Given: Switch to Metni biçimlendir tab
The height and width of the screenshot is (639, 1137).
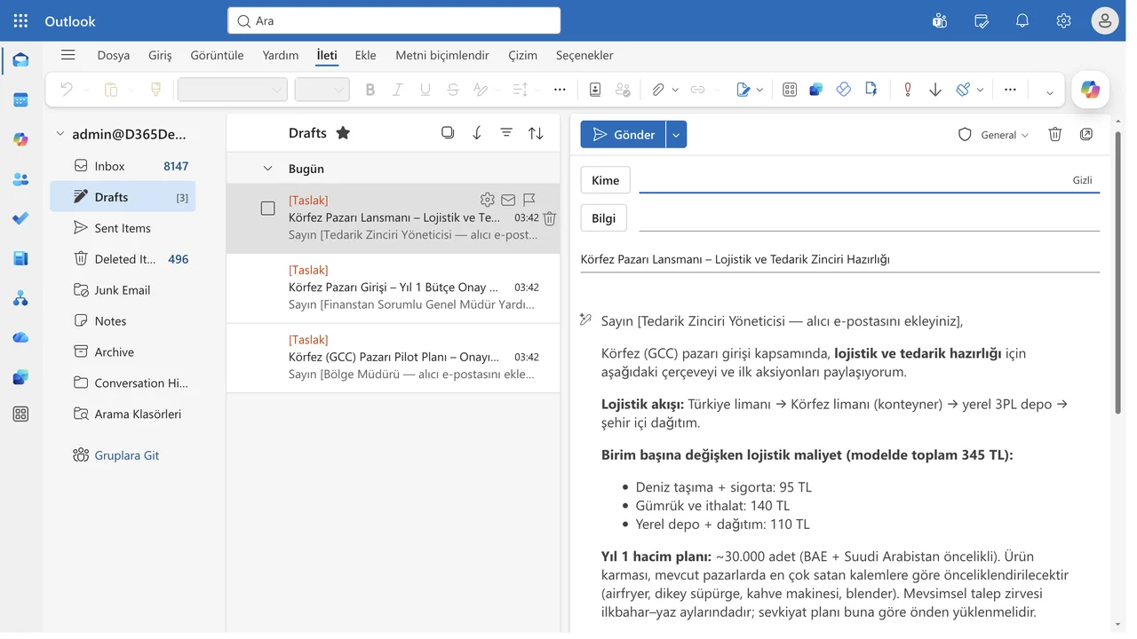Looking at the screenshot, I should 442,55.
